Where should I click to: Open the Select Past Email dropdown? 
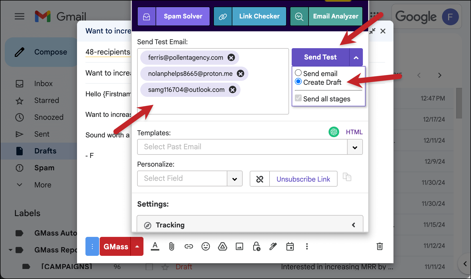tap(250, 147)
